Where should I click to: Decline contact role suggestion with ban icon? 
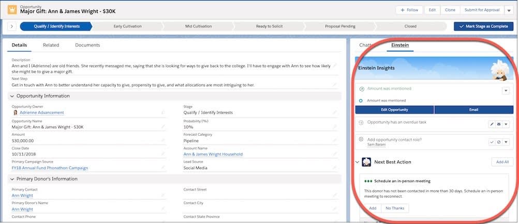(498, 142)
